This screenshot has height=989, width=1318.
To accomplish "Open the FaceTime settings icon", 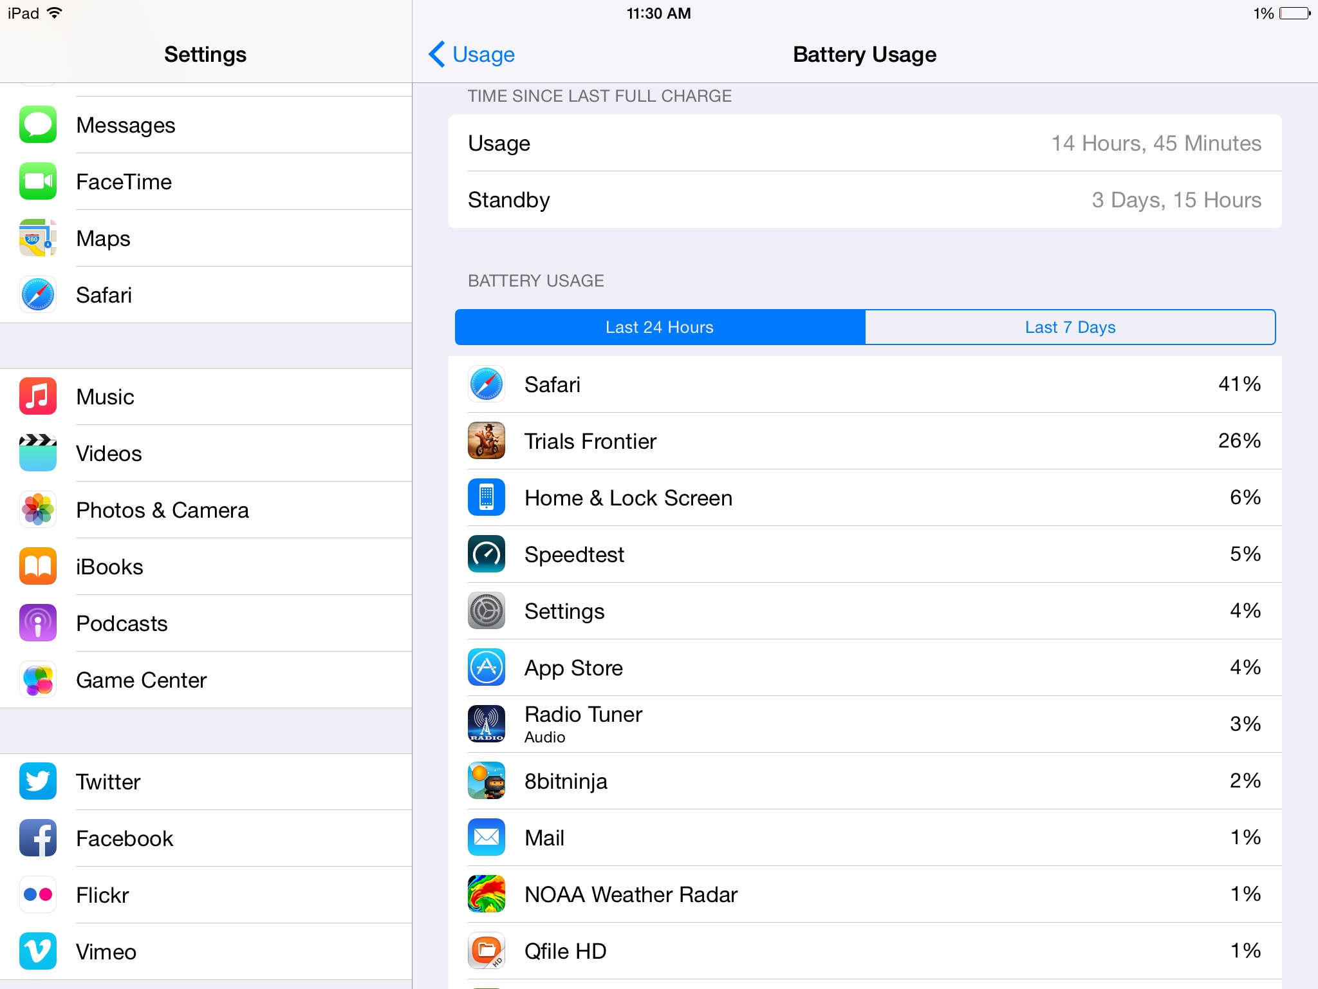I will click(x=38, y=182).
